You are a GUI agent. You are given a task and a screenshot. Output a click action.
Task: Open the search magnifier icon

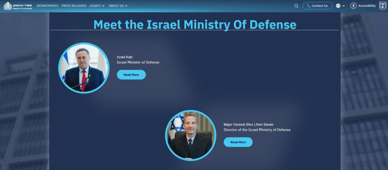tap(296, 6)
